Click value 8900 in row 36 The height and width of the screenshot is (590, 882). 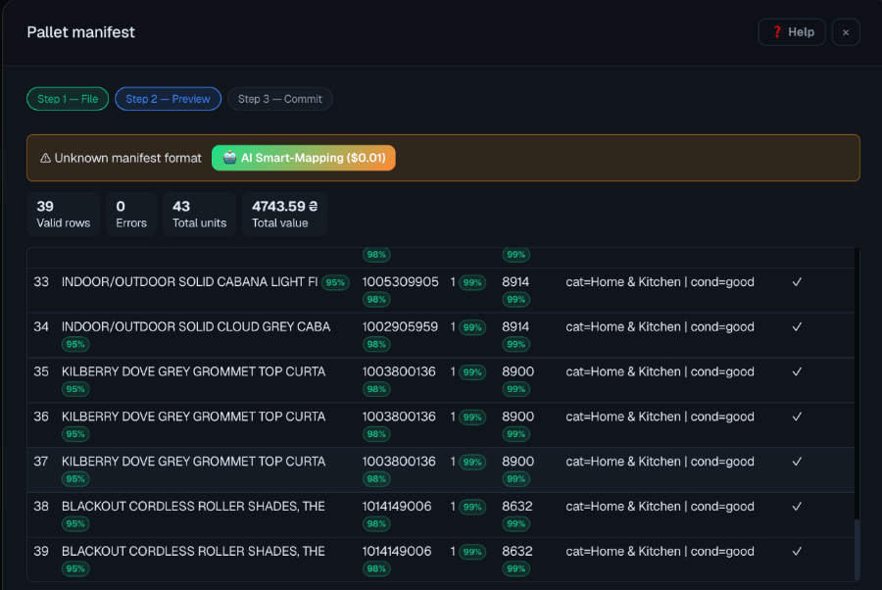518,417
